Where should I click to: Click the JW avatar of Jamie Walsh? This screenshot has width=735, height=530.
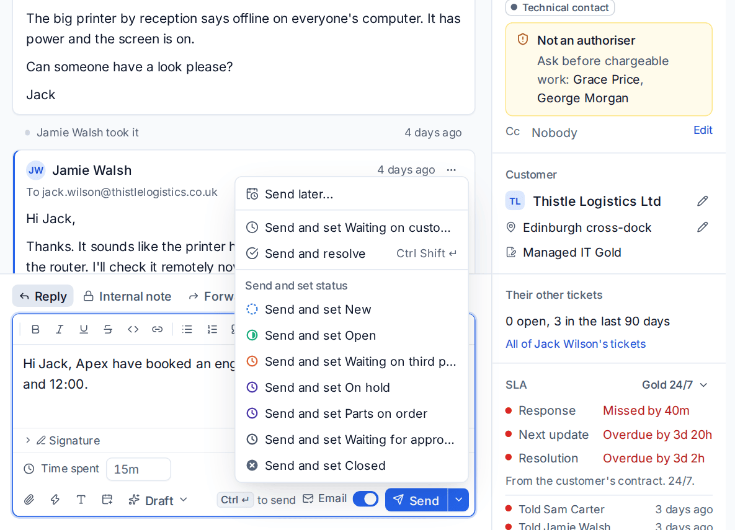35,170
